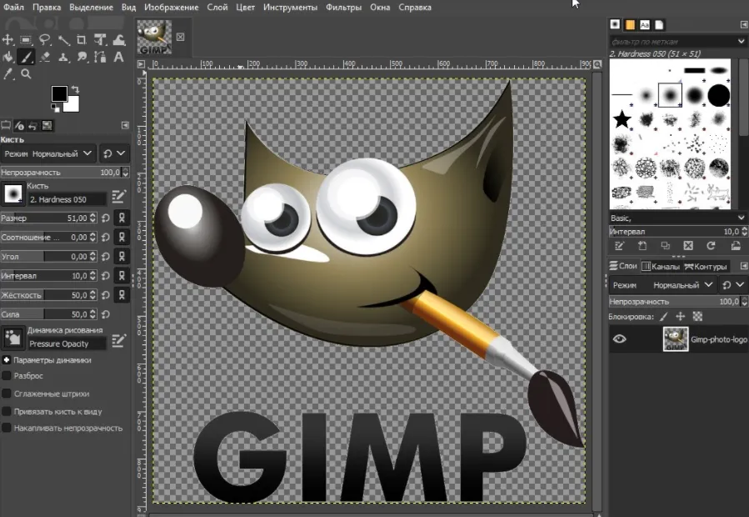749x517 pixels.
Task: Select the Text tool
Action: tap(118, 57)
